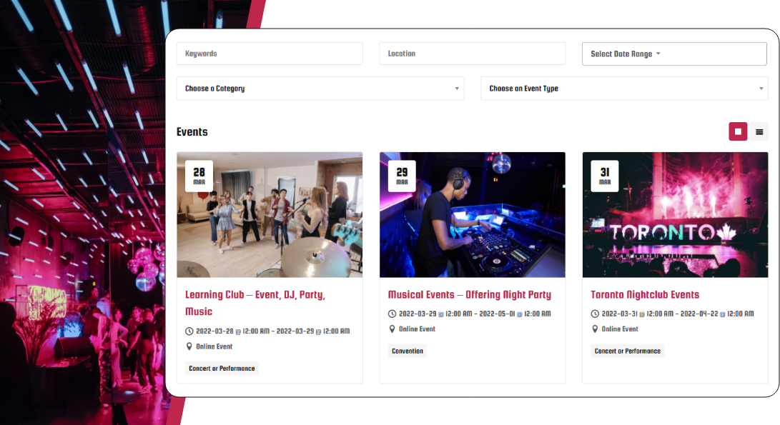Click the Select Date Range caret arrow

click(x=658, y=54)
